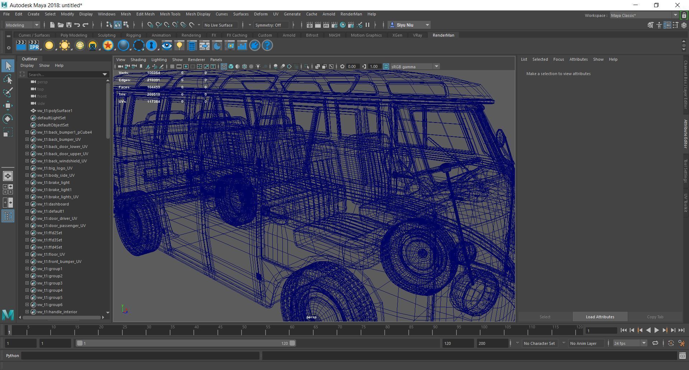Click the range slider bar handle at 120
Viewport: 689px width, 370px height.
coord(293,343)
